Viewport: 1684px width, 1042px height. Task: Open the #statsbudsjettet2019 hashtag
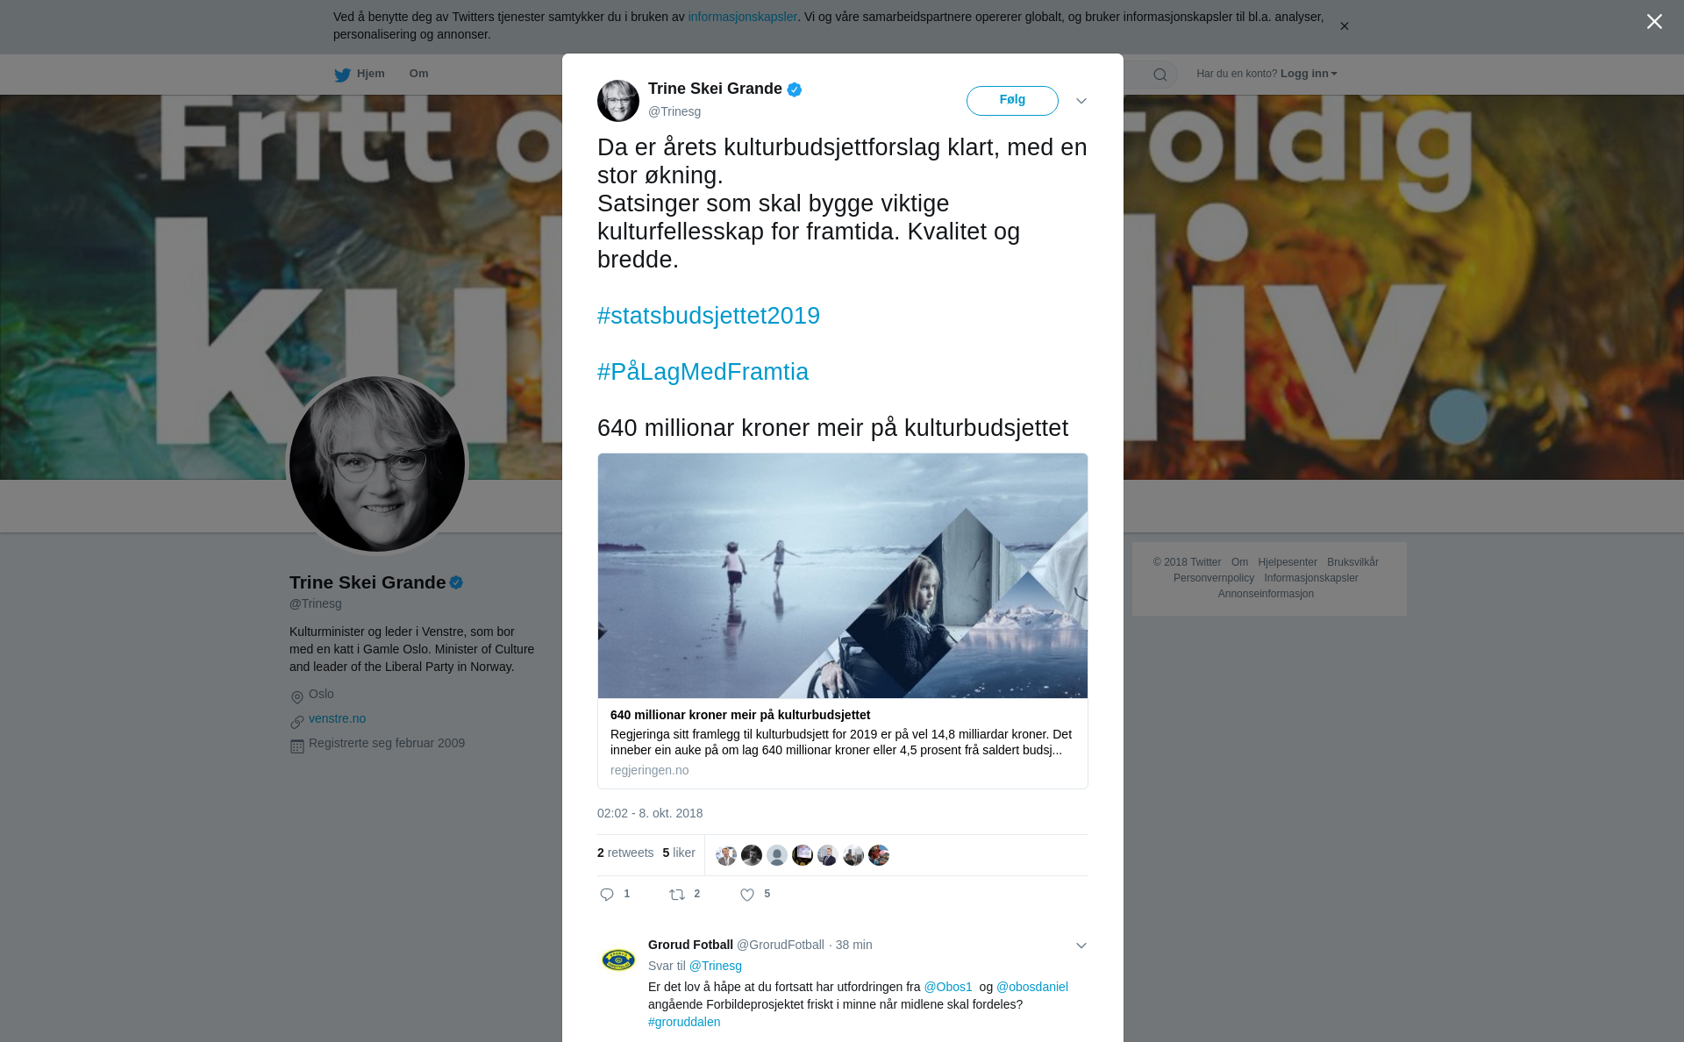(709, 316)
